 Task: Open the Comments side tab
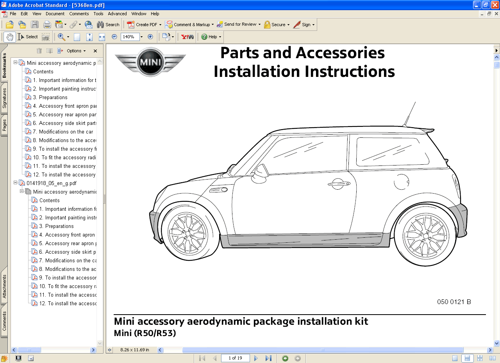4,321
